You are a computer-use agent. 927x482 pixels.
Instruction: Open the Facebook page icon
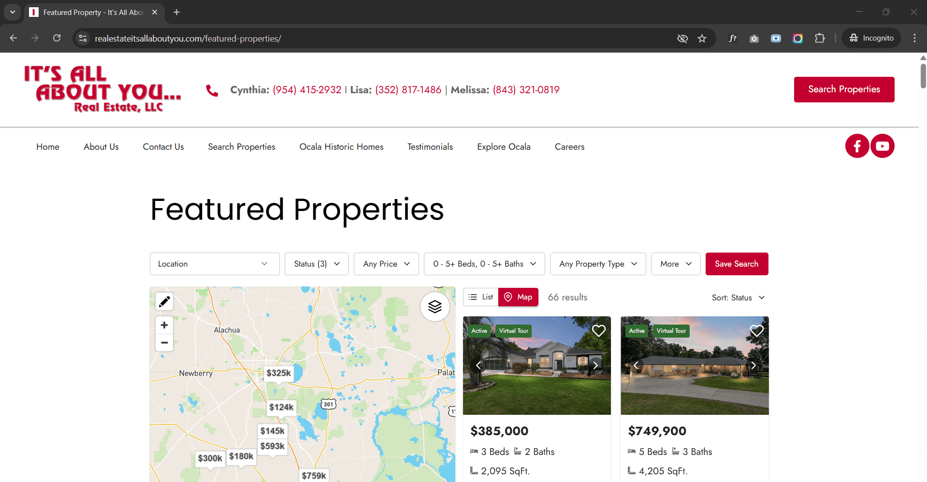point(857,146)
